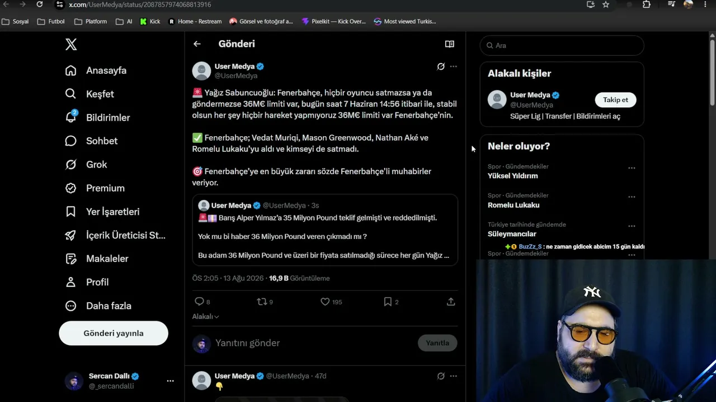Open the Kick bookmark
The height and width of the screenshot is (402, 716).
150,21
